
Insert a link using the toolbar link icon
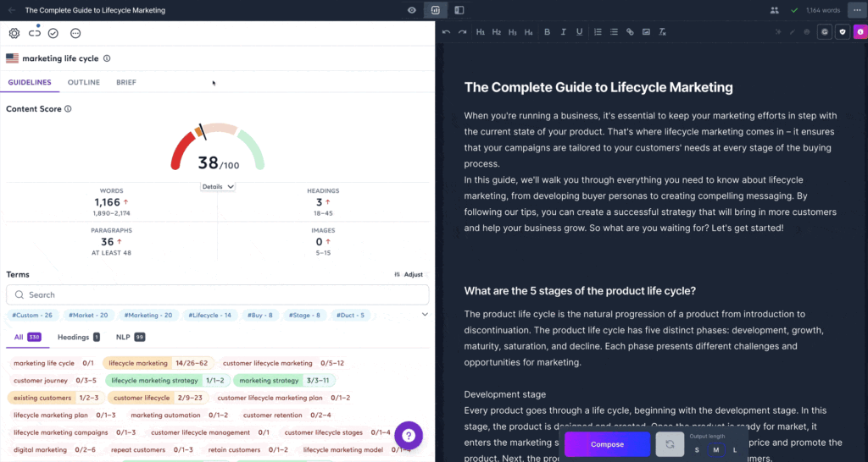630,32
